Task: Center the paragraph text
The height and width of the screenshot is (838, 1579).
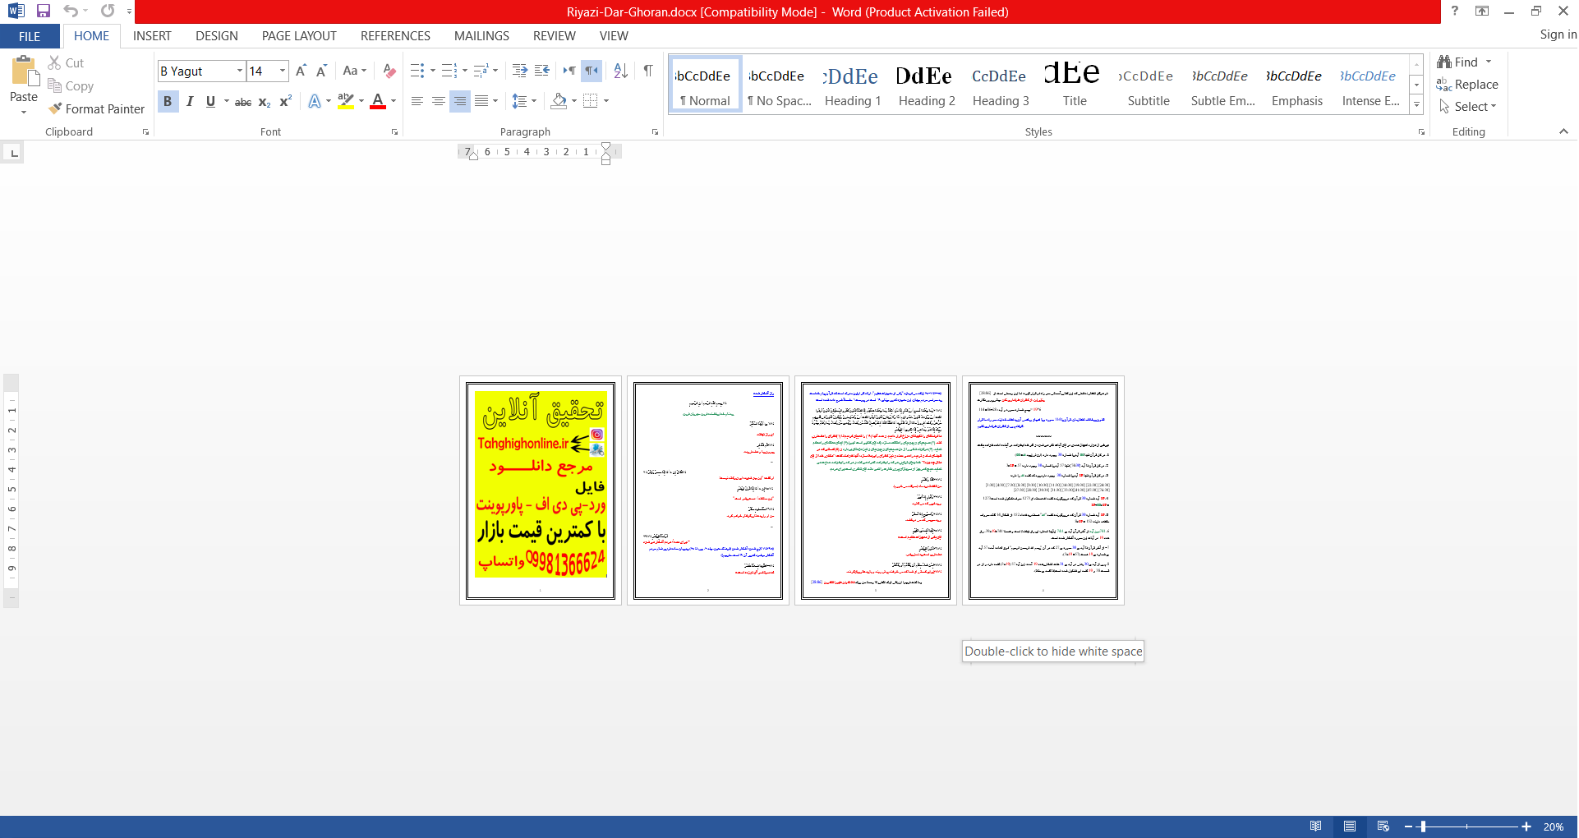Action: pyautogui.click(x=439, y=101)
